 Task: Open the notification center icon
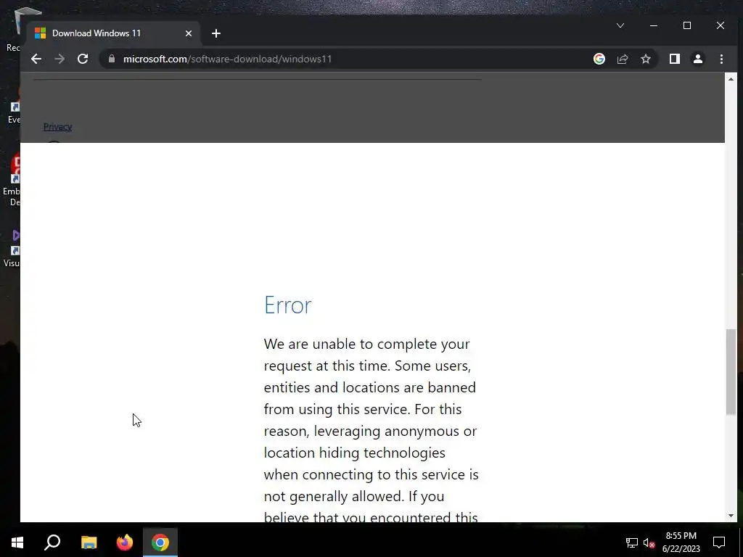[719, 542]
